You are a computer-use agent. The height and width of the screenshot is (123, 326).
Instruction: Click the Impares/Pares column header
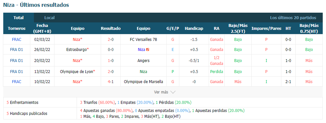pos(266,29)
